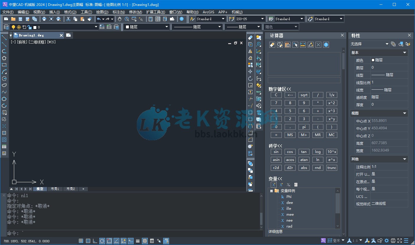The width and height of the screenshot is (415, 245).
Task: Click the trunc calculator button
Action: (332, 168)
